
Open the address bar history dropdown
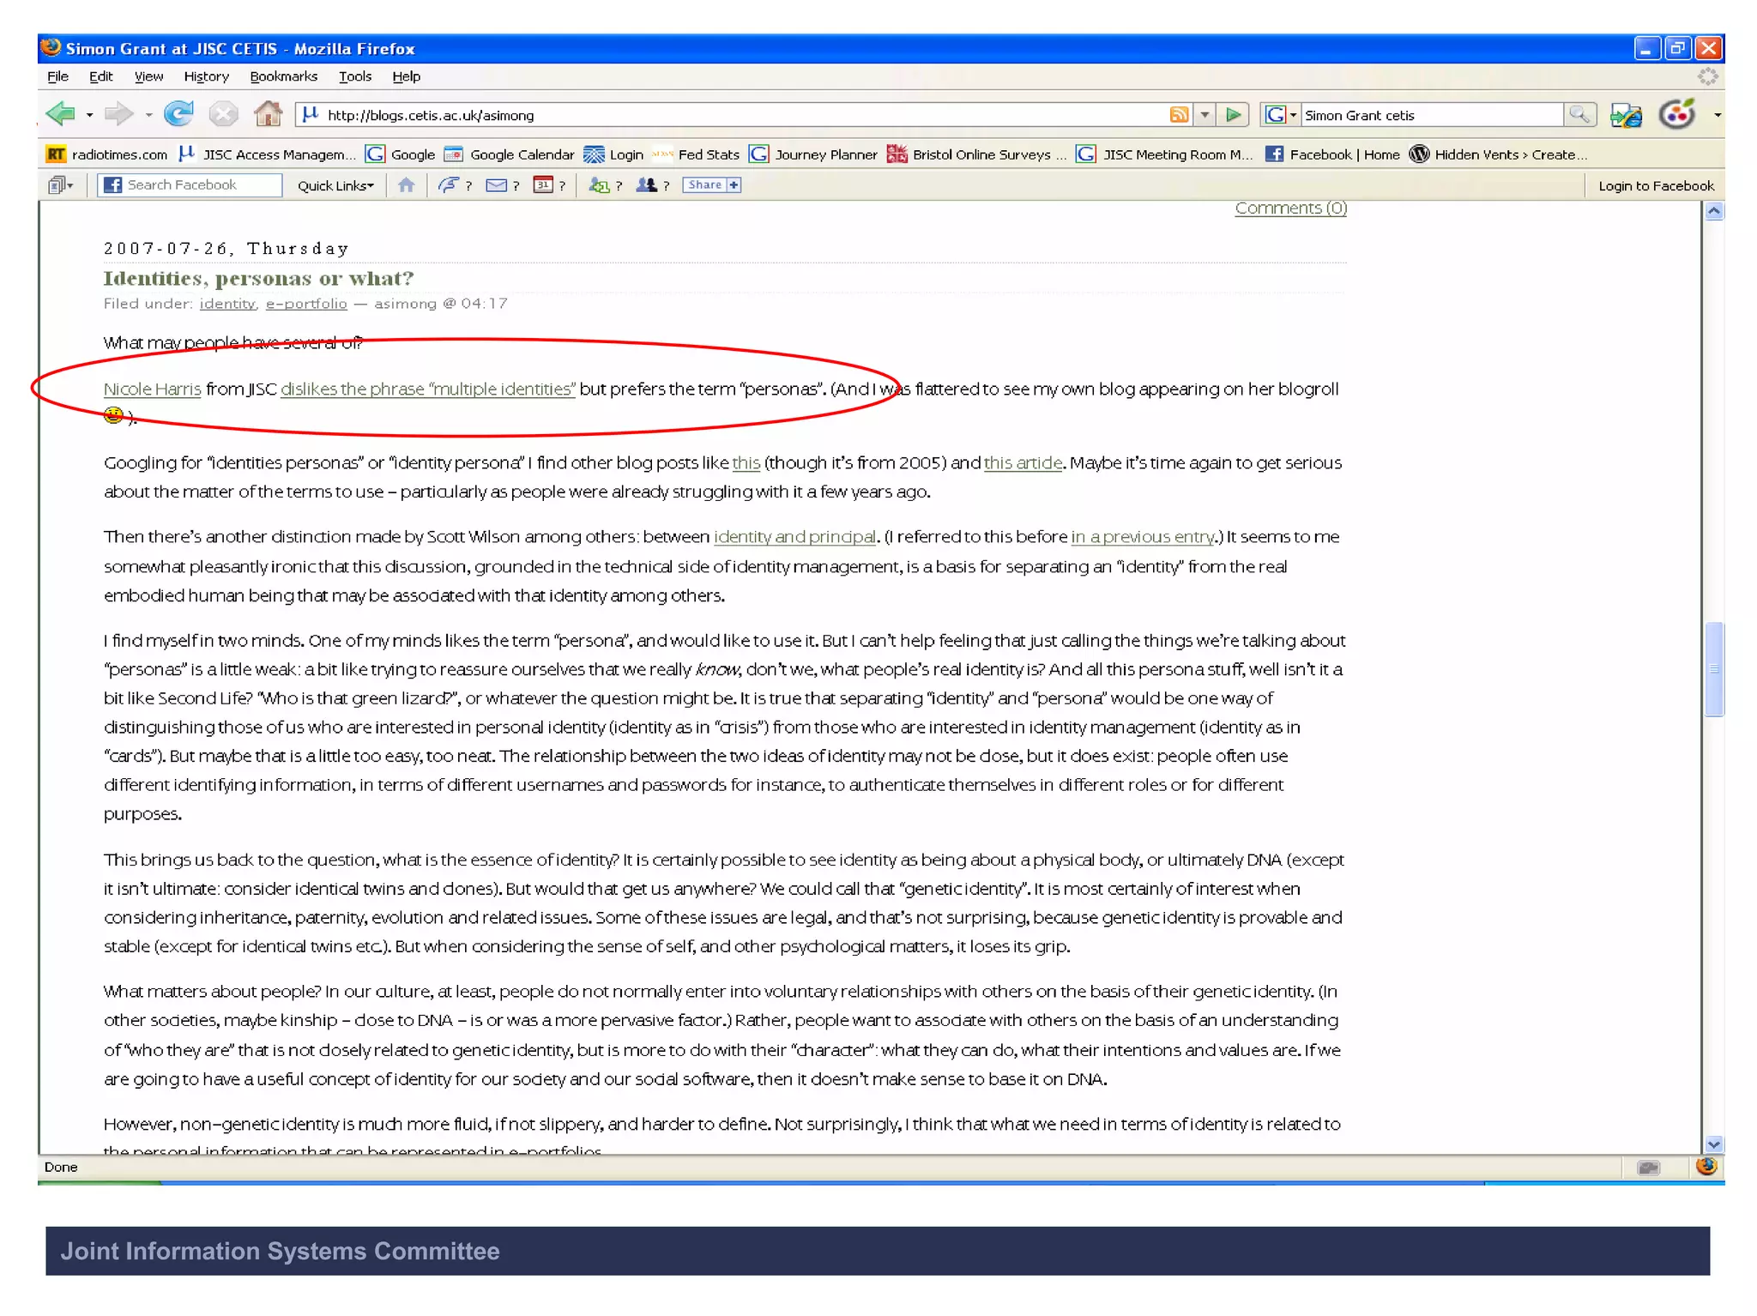coord(1205,115)
